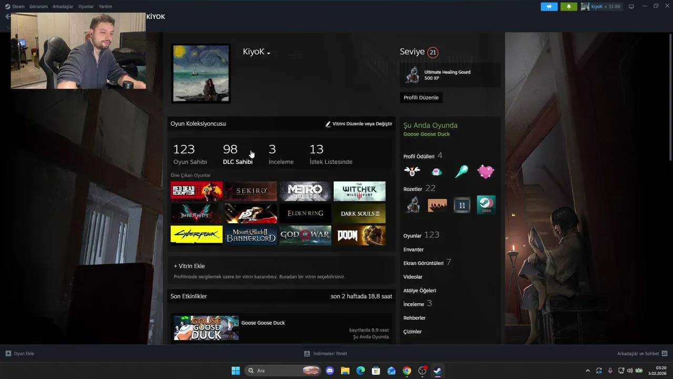Open the Persona 5 Royal tile
This screenshot has width=673, height=379.
pos(251,213)
